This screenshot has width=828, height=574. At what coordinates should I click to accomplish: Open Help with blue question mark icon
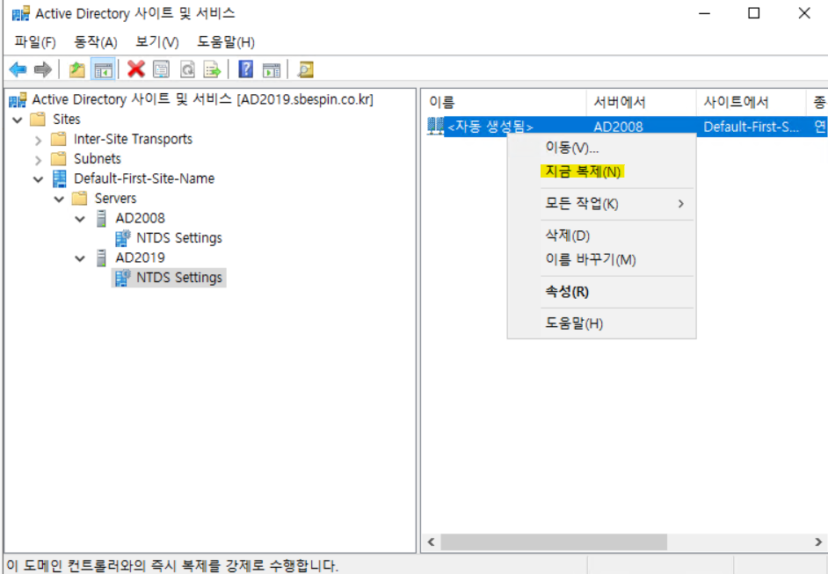tap(245, 69)
